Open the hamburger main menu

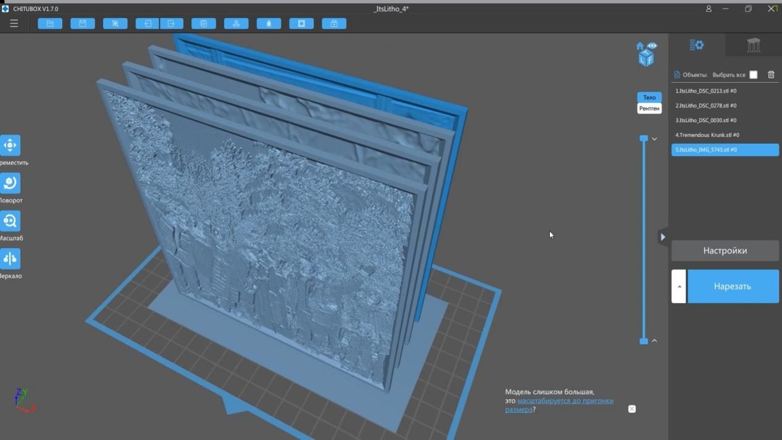[14, 23]
